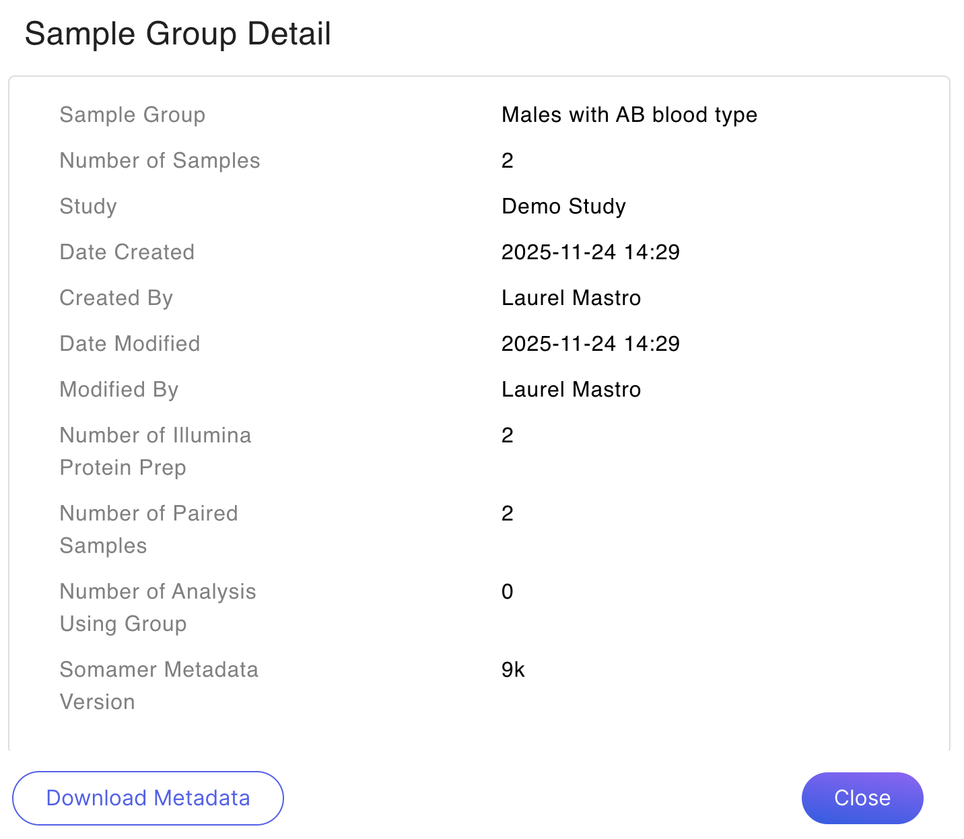Click the Date Created timestamp value
964x839 pixels.
click(590, 252)
